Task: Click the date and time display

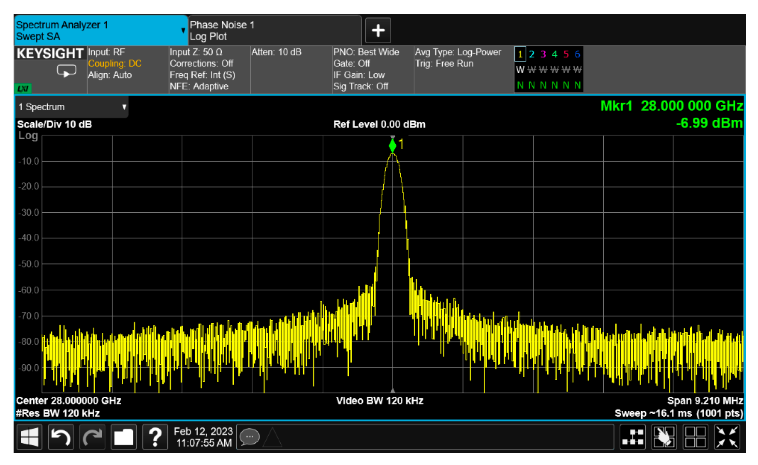Action: pos(203,437)
